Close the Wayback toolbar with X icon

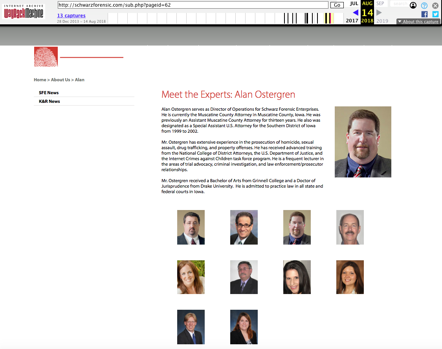(435, 5)
